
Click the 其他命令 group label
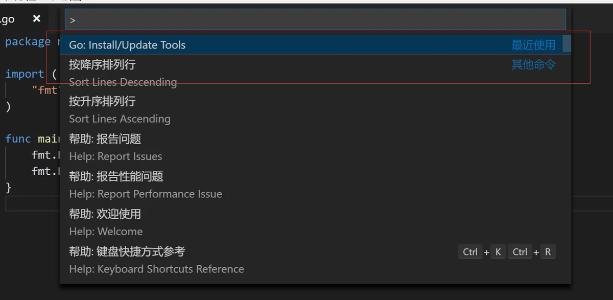coord(533,64)
